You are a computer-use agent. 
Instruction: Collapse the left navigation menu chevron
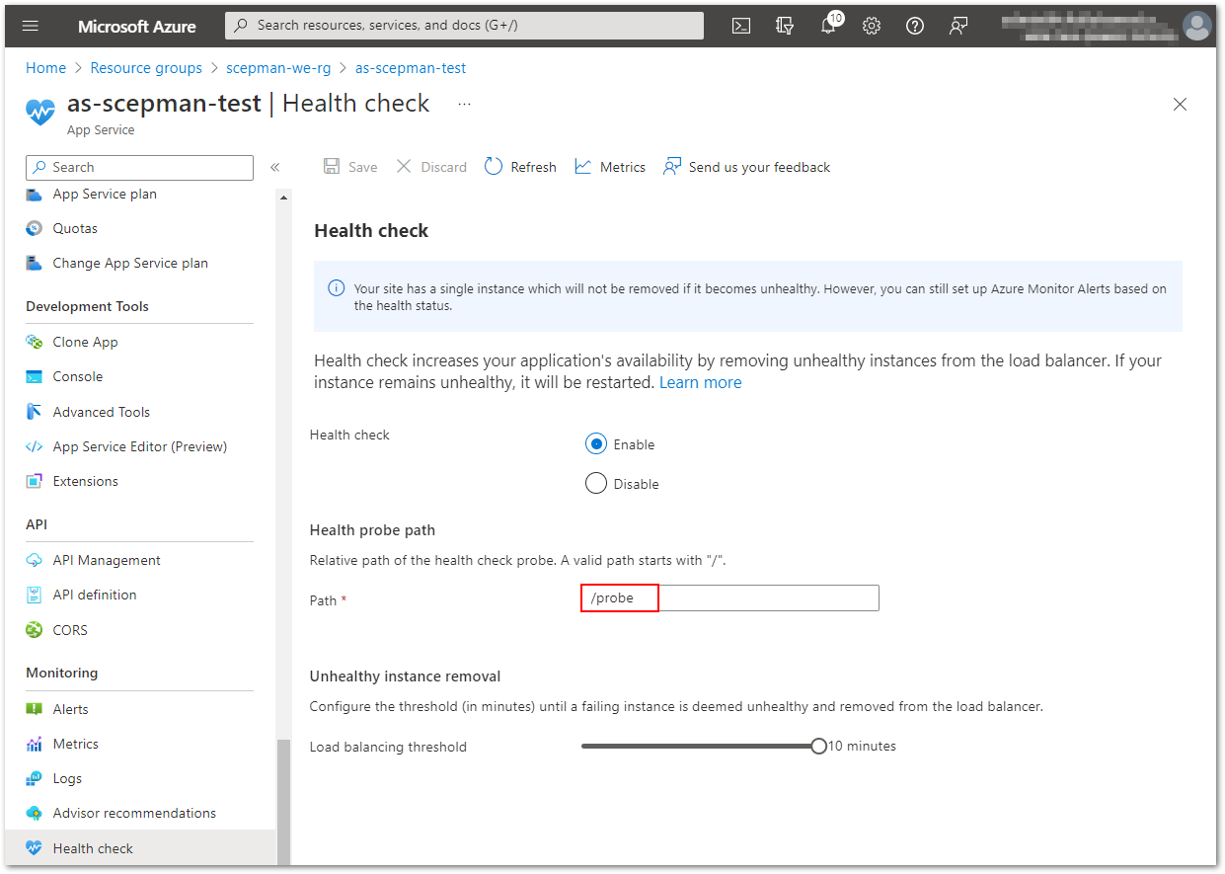(x=275, y=167)
